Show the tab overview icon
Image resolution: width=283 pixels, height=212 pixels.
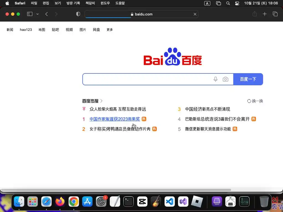tap(275, 14)
